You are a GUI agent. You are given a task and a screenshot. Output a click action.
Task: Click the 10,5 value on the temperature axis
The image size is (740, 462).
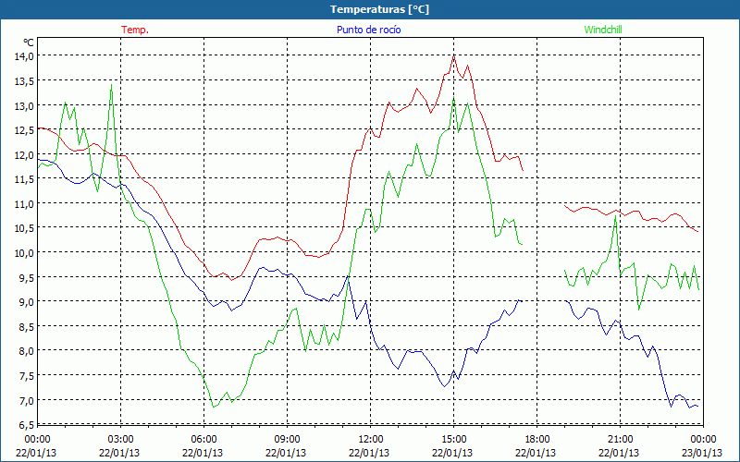point(25,228)
